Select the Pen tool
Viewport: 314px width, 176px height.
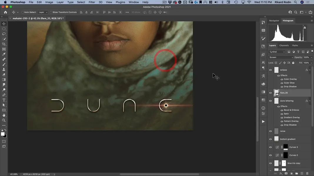[4, 95]
